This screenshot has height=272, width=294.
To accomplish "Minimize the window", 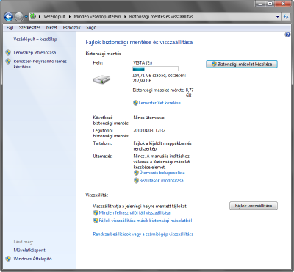I will coord(260,4).
